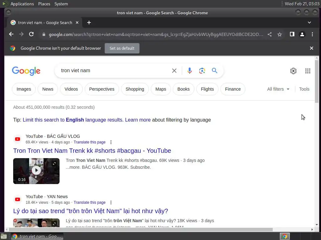321x240 pixels.
Task: Open the Applications menu
Action: click(x=22, y=4)
